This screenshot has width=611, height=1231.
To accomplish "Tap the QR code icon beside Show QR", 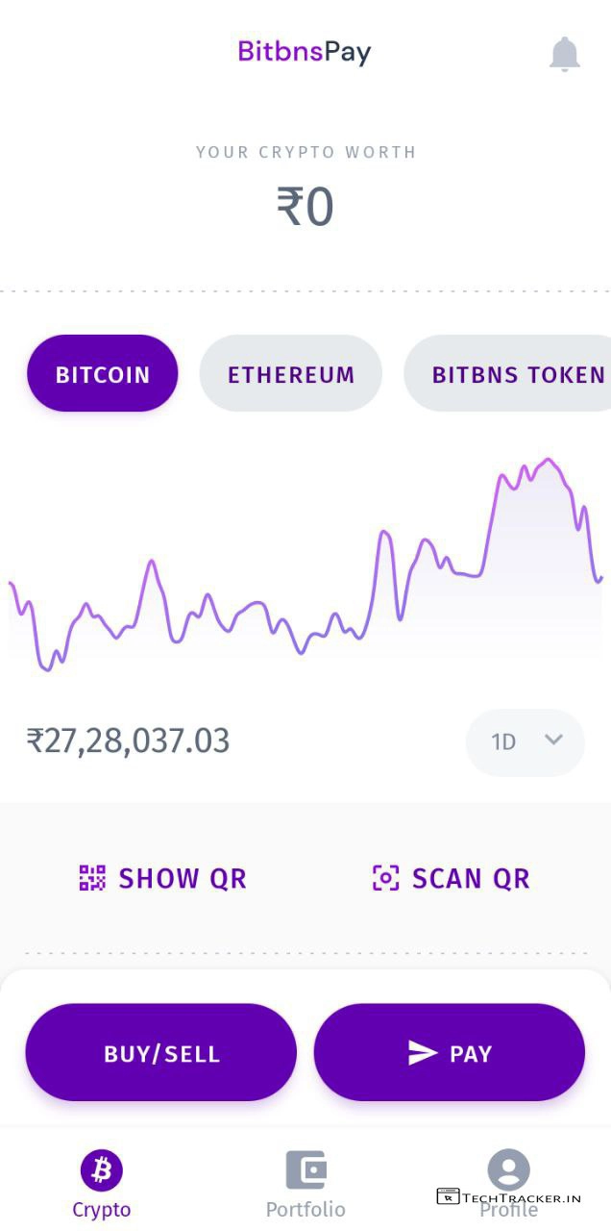I will [x=92, y=878].
